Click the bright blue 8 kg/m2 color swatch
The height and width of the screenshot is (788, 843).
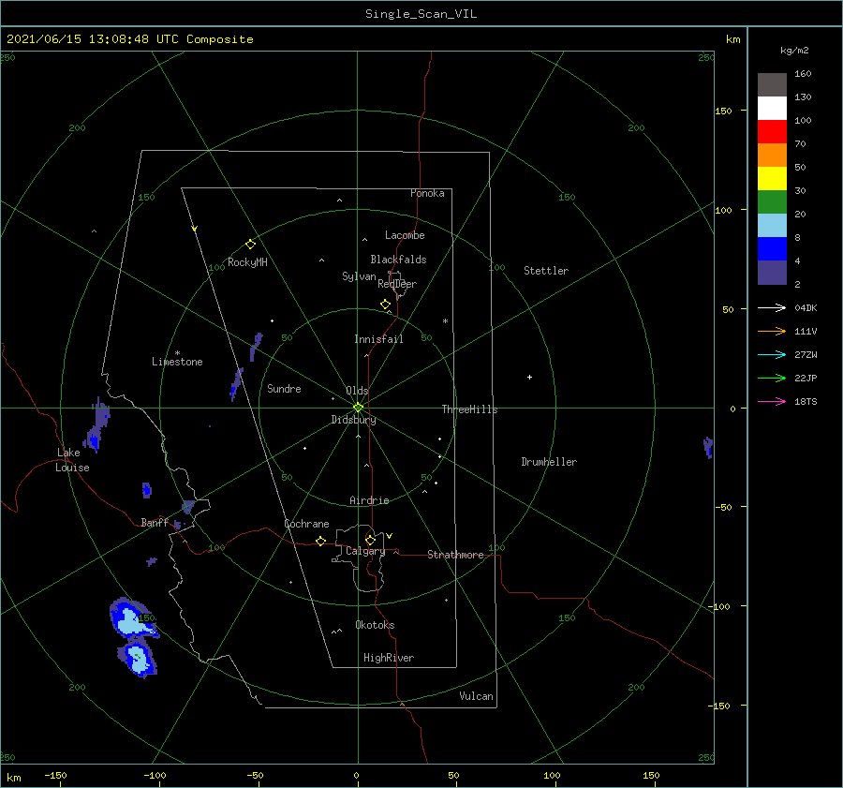click(772, 248)
